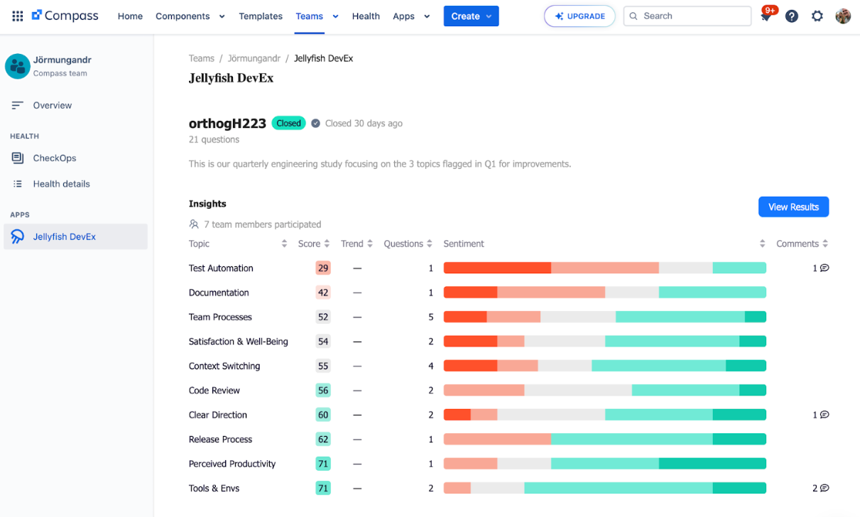Image resolution: width=860 pixels, height=517 pixels.
Task: View comments on the Tools & Envs row
Action: pos(821,488)
